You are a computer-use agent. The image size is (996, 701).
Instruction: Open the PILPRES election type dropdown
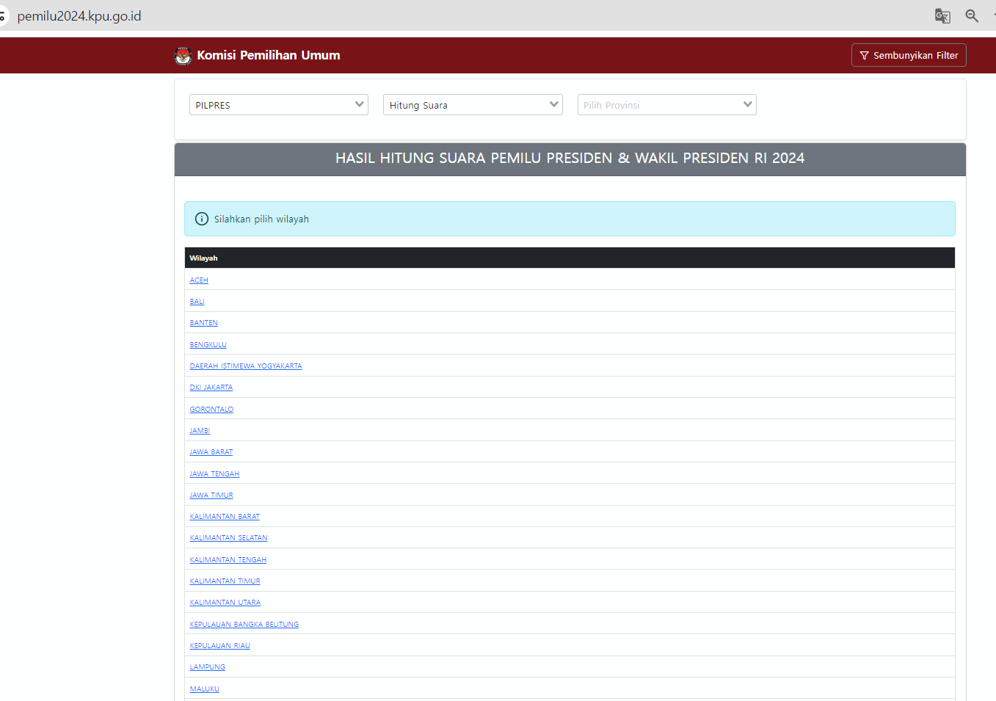pyautogui.click(x=279, y=105)
